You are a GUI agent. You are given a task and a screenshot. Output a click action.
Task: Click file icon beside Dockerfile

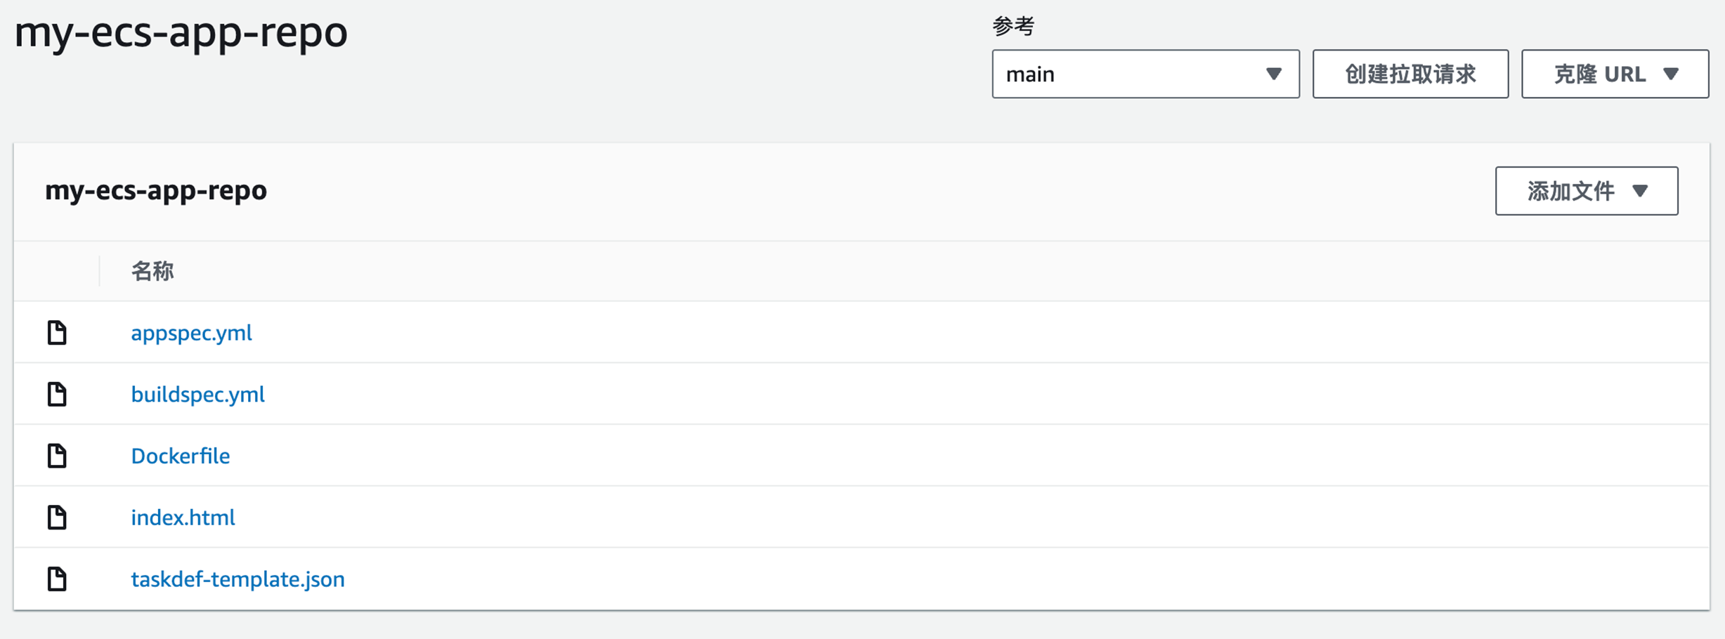coord(57,456)
